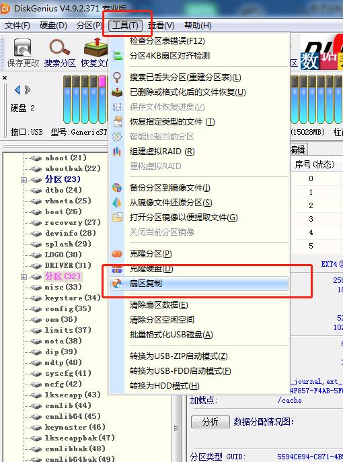The image size is (343, 462).
Task: Select the previous disk arrow
Action: (17, 90)
